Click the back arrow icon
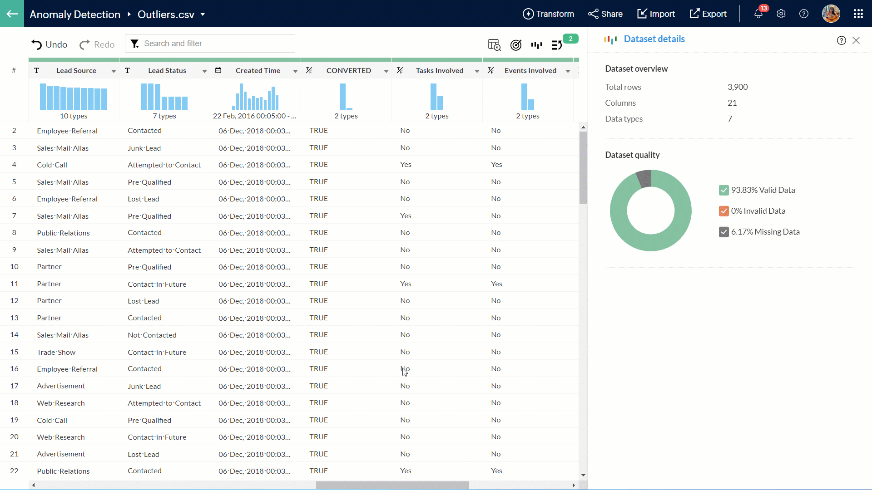The width and height of the screenshot is (872, 490). (12, 14)
